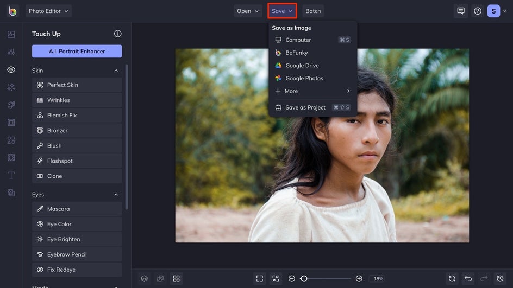Collapse the Skin section
Viewport: 513px width, 288px height.
click(x=116, y=71)
